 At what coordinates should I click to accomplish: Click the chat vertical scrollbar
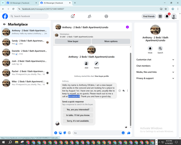(130, 90)
